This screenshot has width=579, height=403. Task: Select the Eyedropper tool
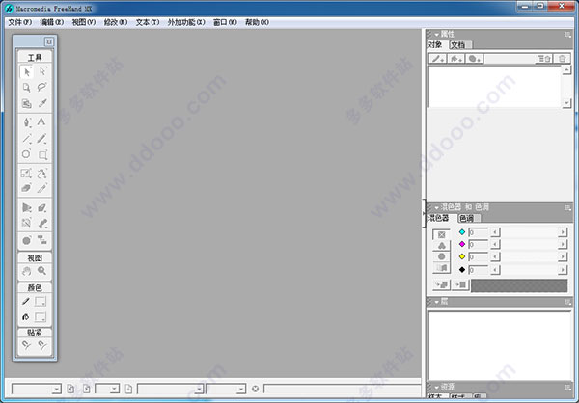coord(42,103)
